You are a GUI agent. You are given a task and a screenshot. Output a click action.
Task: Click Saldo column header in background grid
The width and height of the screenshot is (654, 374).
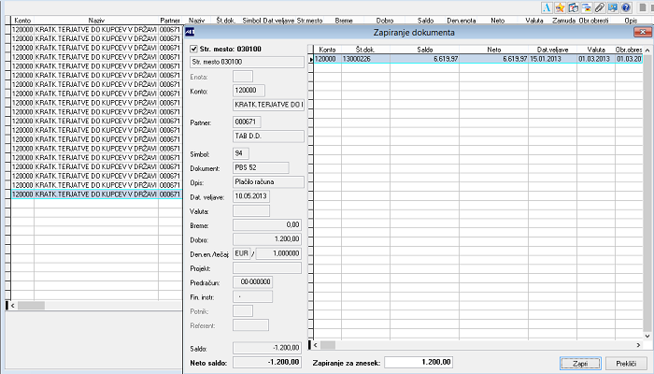pos(425,20)
